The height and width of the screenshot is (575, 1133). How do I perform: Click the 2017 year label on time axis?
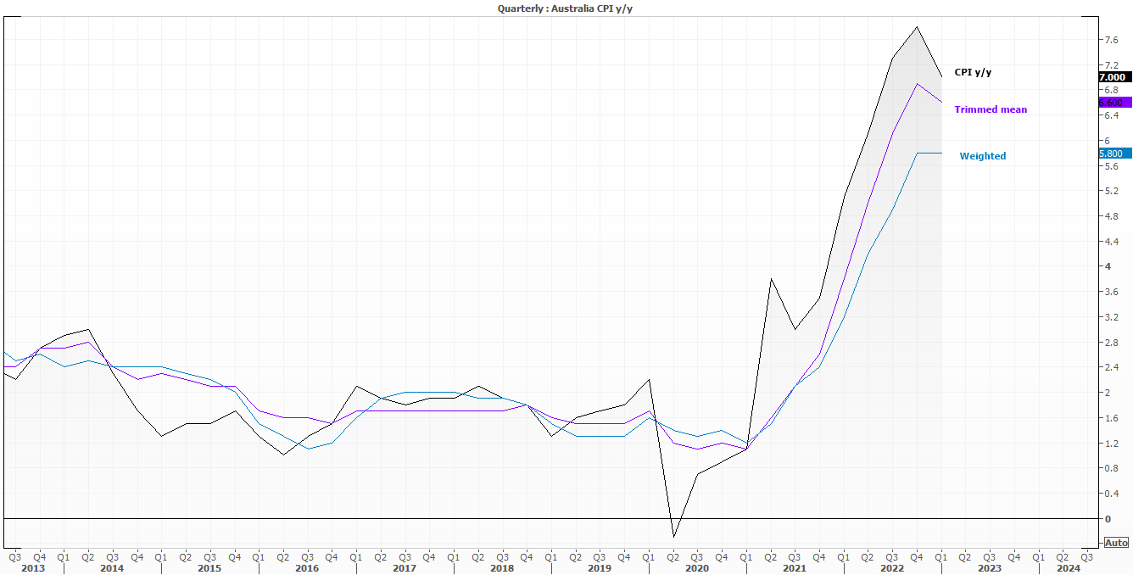[405, 568]
